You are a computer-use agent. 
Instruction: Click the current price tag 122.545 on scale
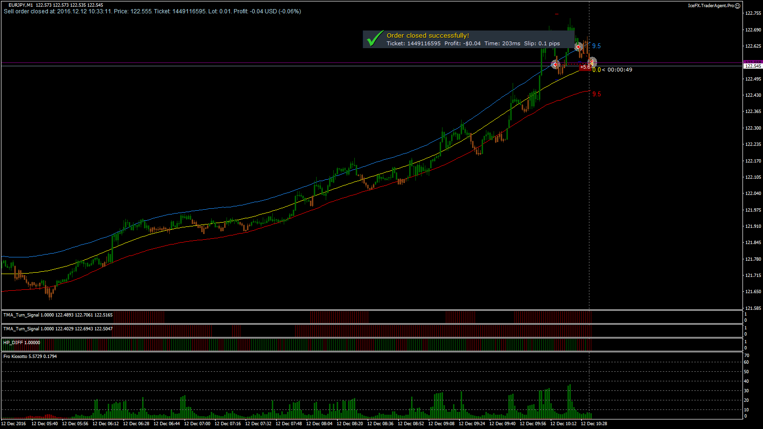(x=753, y=66)
